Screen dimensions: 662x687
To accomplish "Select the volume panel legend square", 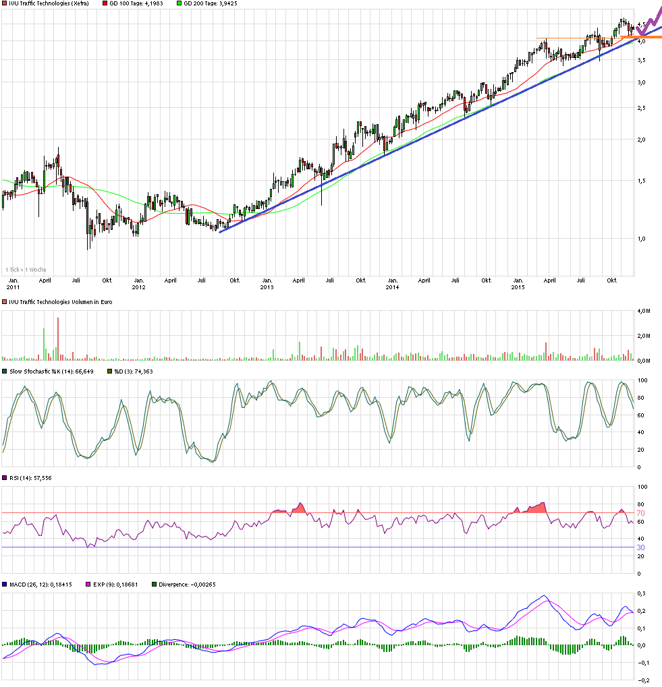I will pos(5,302).
